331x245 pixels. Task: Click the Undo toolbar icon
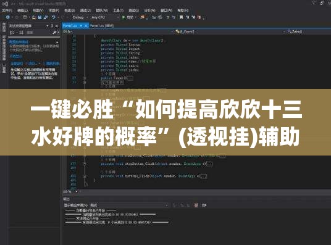point(53,17)
